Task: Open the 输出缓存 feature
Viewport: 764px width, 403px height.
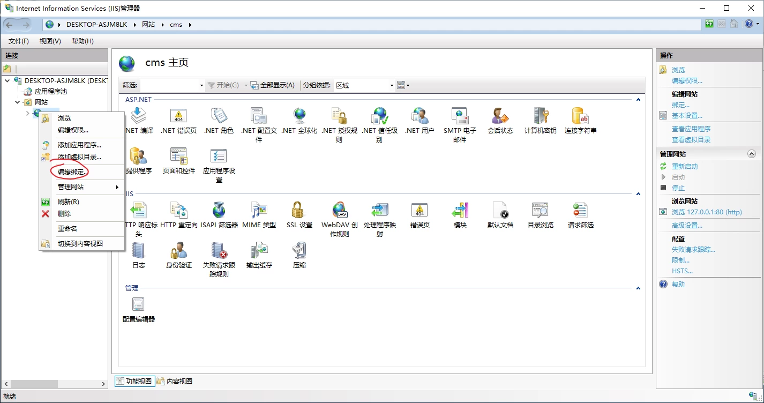Action: click(x=259, y=255)
